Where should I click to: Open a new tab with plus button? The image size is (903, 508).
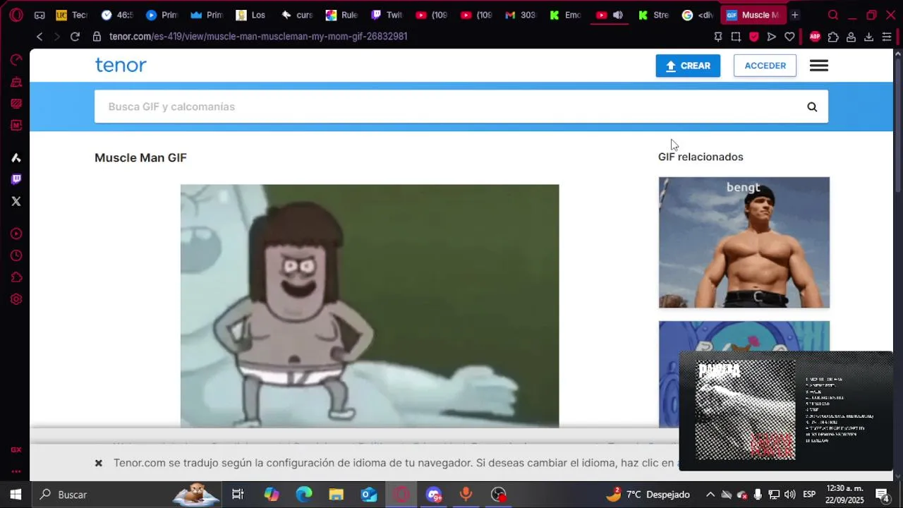(x=795, y=15)
